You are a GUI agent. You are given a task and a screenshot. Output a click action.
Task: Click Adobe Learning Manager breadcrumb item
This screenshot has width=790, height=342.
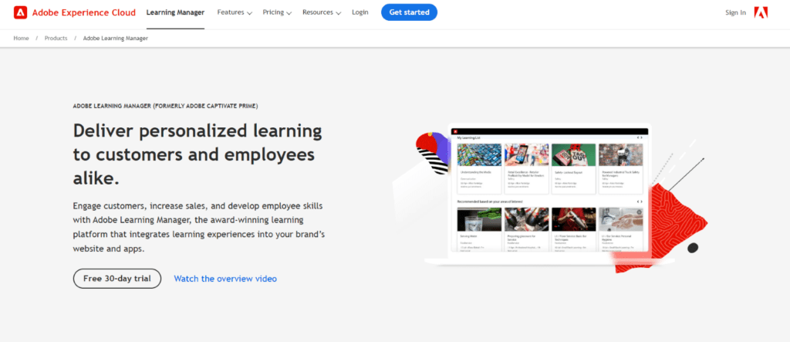point(116,39)
